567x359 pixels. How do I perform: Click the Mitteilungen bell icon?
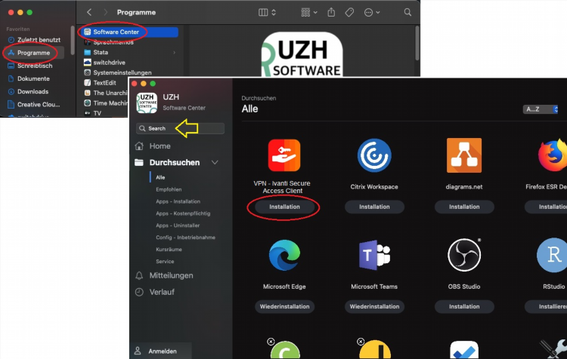[x=139, y=275]
